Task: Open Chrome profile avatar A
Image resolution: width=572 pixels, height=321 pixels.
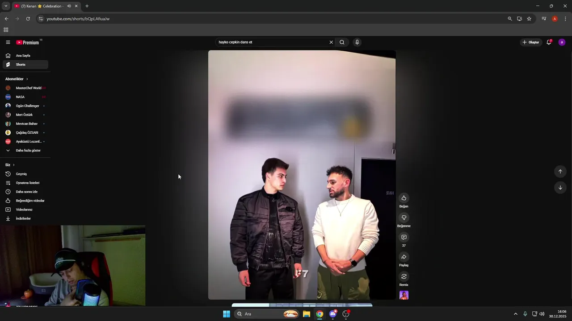Action: point(555,19)
